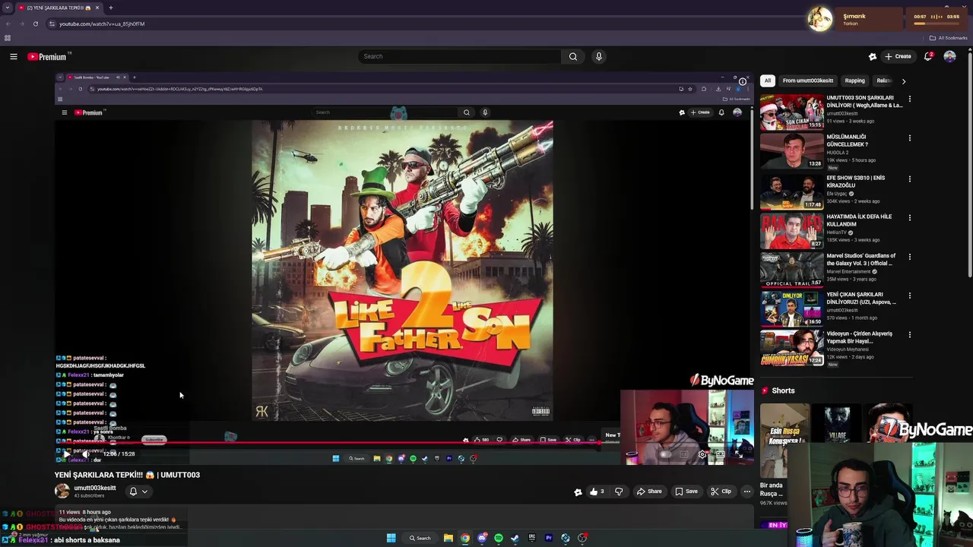This screenshot has width=973, height=547.
Task: Reload the page in Chrome
Action: [35, 24]
